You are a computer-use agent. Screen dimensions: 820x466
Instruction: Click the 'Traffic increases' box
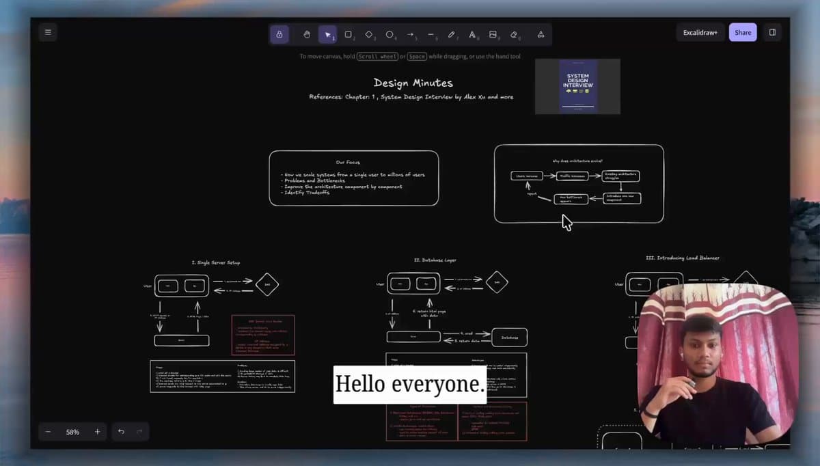coord(572,176)
